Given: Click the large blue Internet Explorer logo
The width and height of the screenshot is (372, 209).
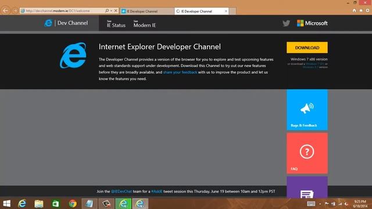Looking at the screenshot, I should 73,56.
